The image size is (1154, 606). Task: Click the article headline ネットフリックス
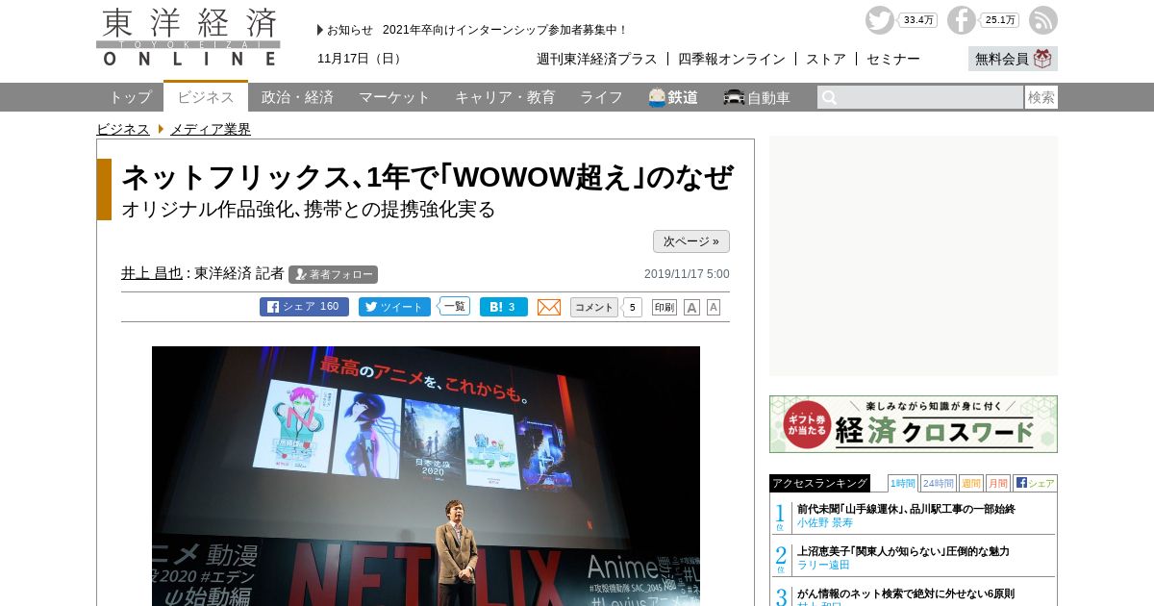[x=427, y=177]
